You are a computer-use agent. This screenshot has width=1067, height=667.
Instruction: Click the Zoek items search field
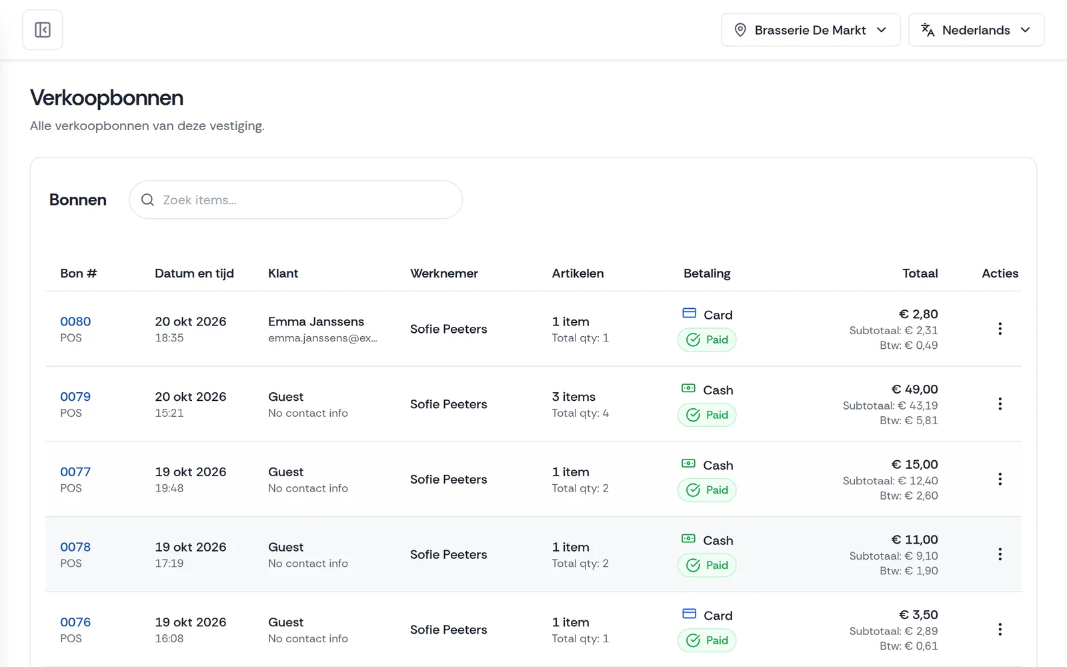pyautogui.click(x=295, y=199)
